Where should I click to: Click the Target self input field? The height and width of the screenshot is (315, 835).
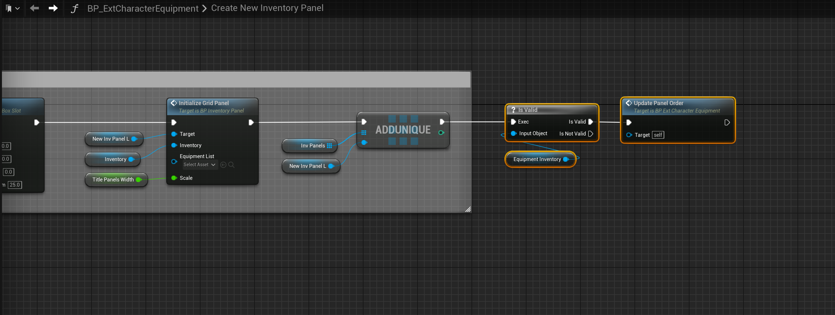[658, 135]
